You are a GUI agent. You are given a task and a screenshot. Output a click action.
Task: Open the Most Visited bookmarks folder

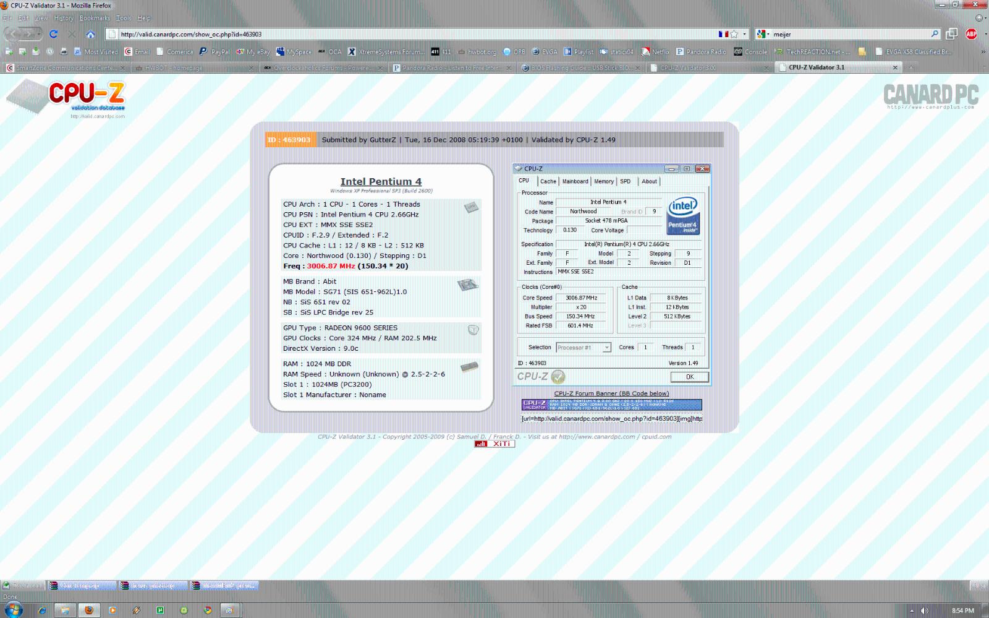click(96, 52)
